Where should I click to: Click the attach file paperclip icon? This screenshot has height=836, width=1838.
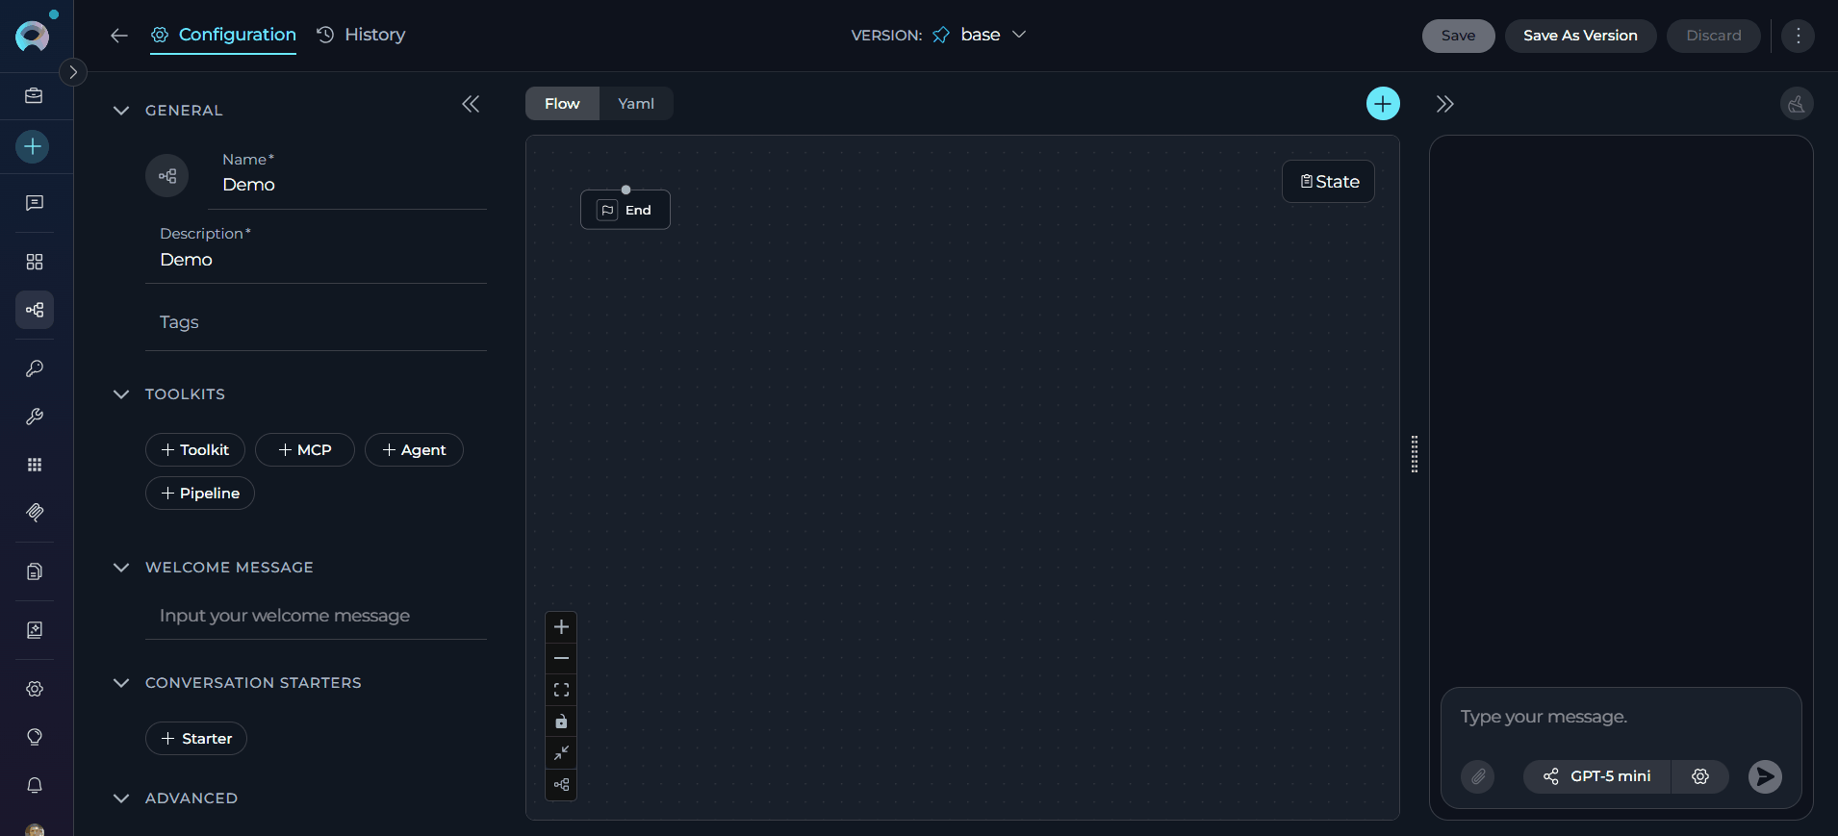1478,776
